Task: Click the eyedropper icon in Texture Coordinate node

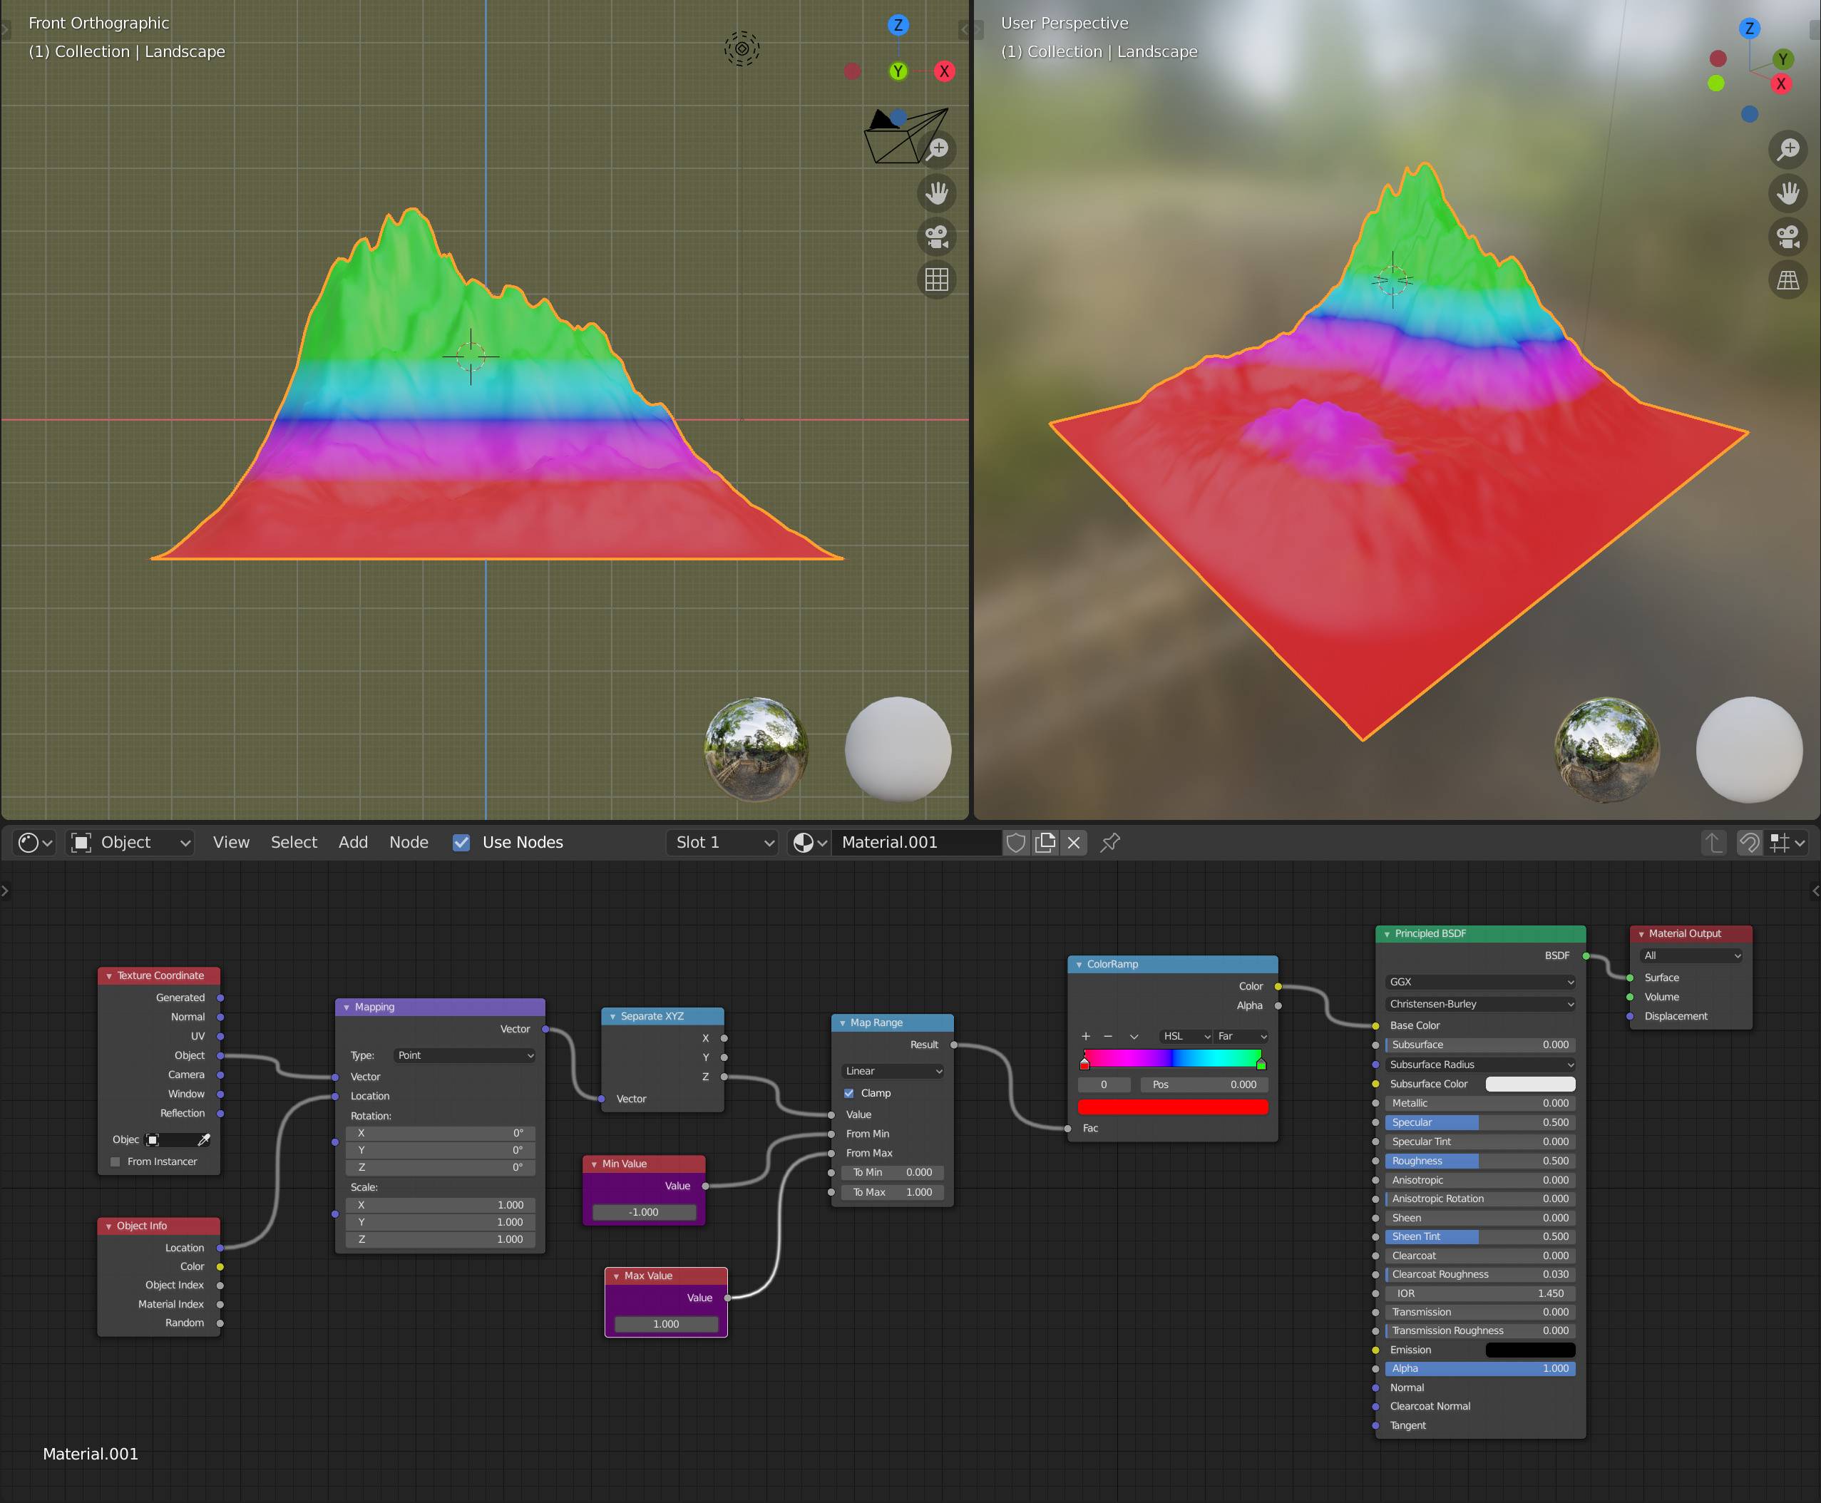Action: click(205, 1139)
